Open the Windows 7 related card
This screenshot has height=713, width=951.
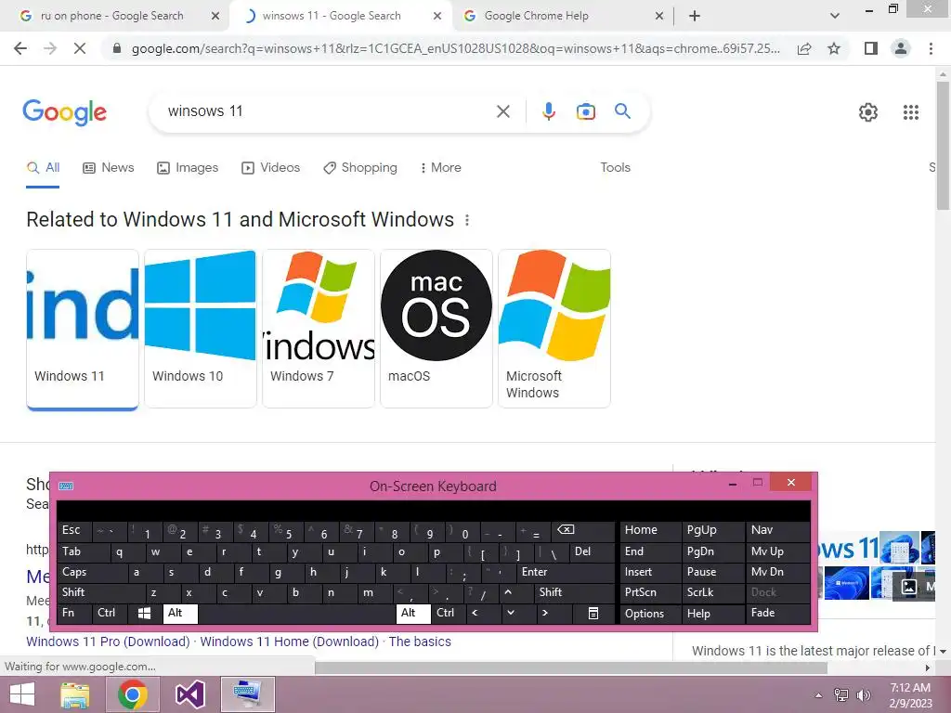[319, 328]
